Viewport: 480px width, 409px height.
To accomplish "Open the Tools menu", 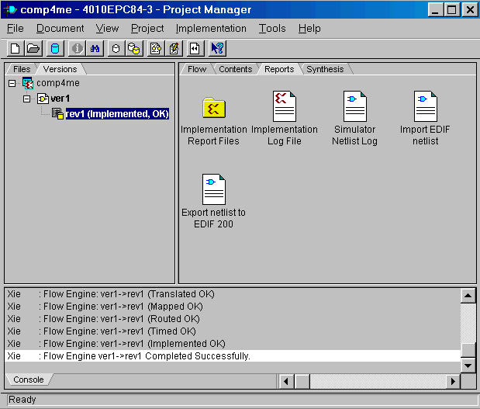I will point(272,29).
